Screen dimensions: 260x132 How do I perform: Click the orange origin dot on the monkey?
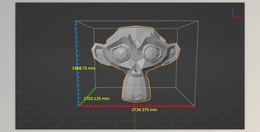tap(136, 61)
